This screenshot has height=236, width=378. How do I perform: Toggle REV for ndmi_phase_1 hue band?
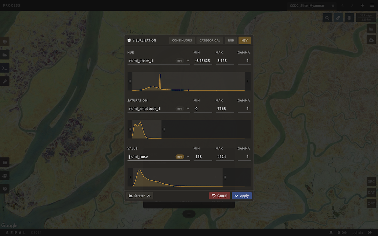click(x=180, y=61)
